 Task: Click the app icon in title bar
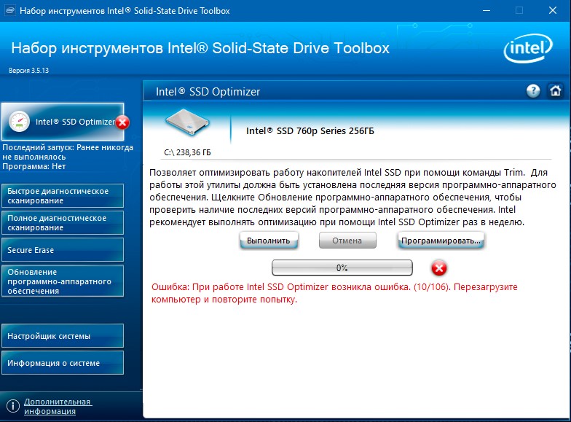pos(10,10)
